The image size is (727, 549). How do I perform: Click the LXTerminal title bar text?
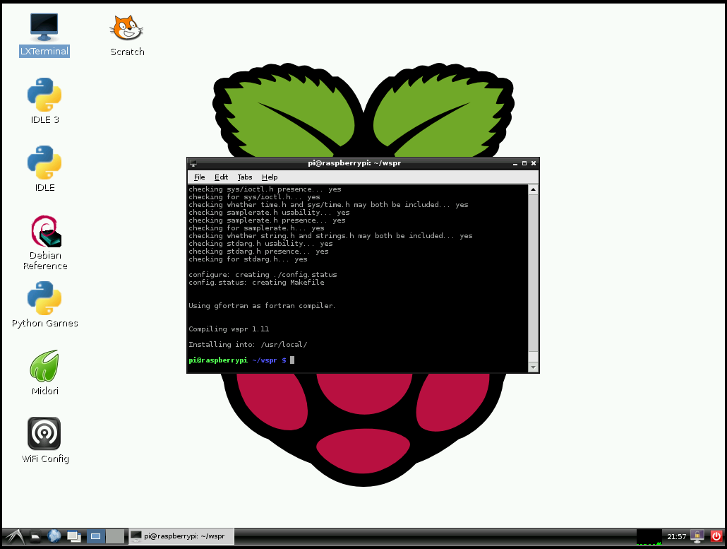(x=354, y=163)
